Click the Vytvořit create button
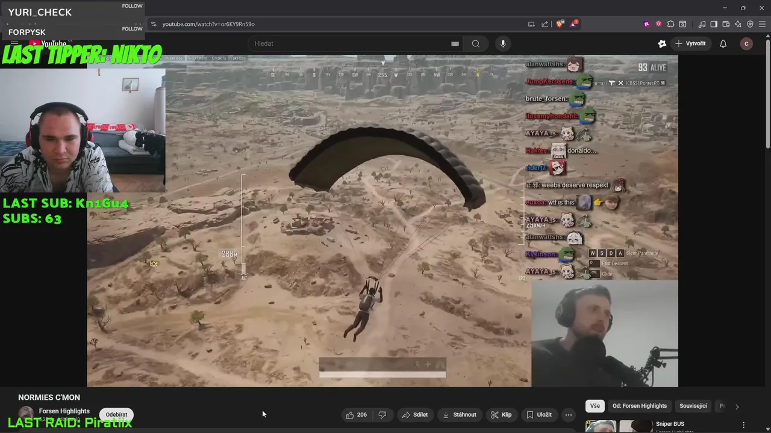This screenshot has width=771, height=433. pos(690,43)
